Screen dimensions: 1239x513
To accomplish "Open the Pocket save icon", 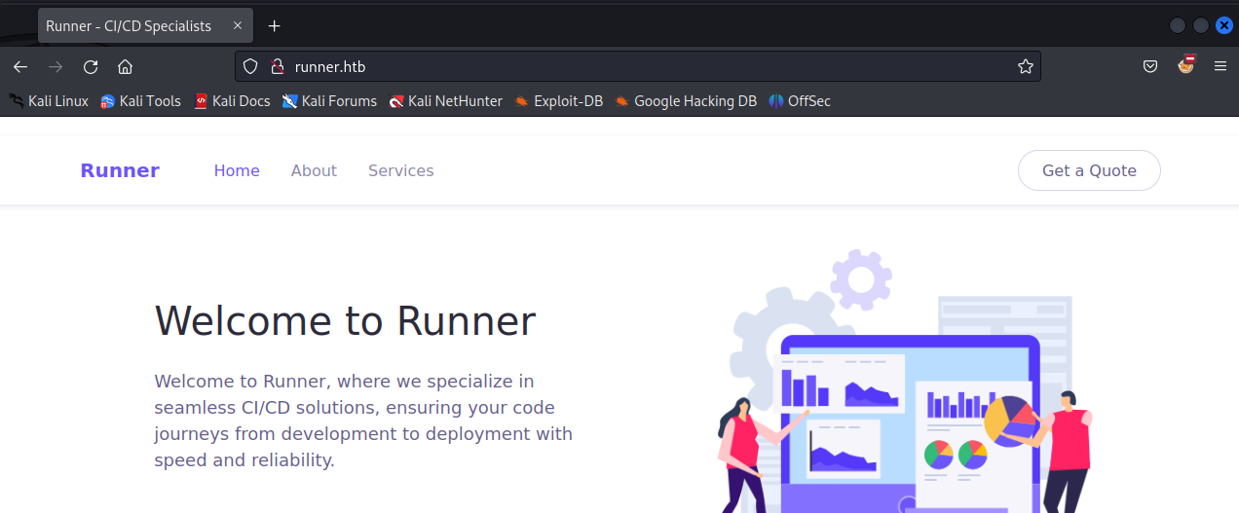I will coord(1150,66).
